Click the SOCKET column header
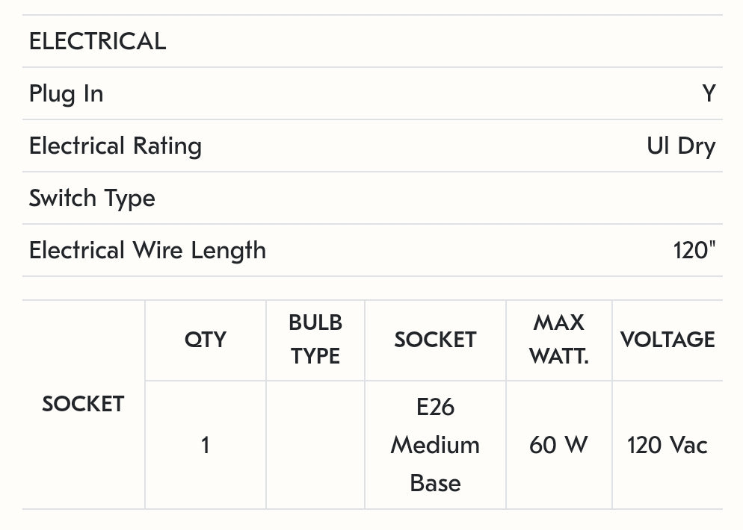This screenshot has height=530, width=743. pos(435,340)
